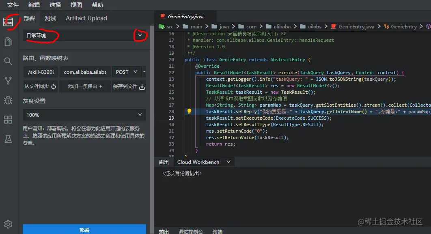The image size is (431, 234).
Task: Expand the environment dropdown chevron
Action: 140,35
